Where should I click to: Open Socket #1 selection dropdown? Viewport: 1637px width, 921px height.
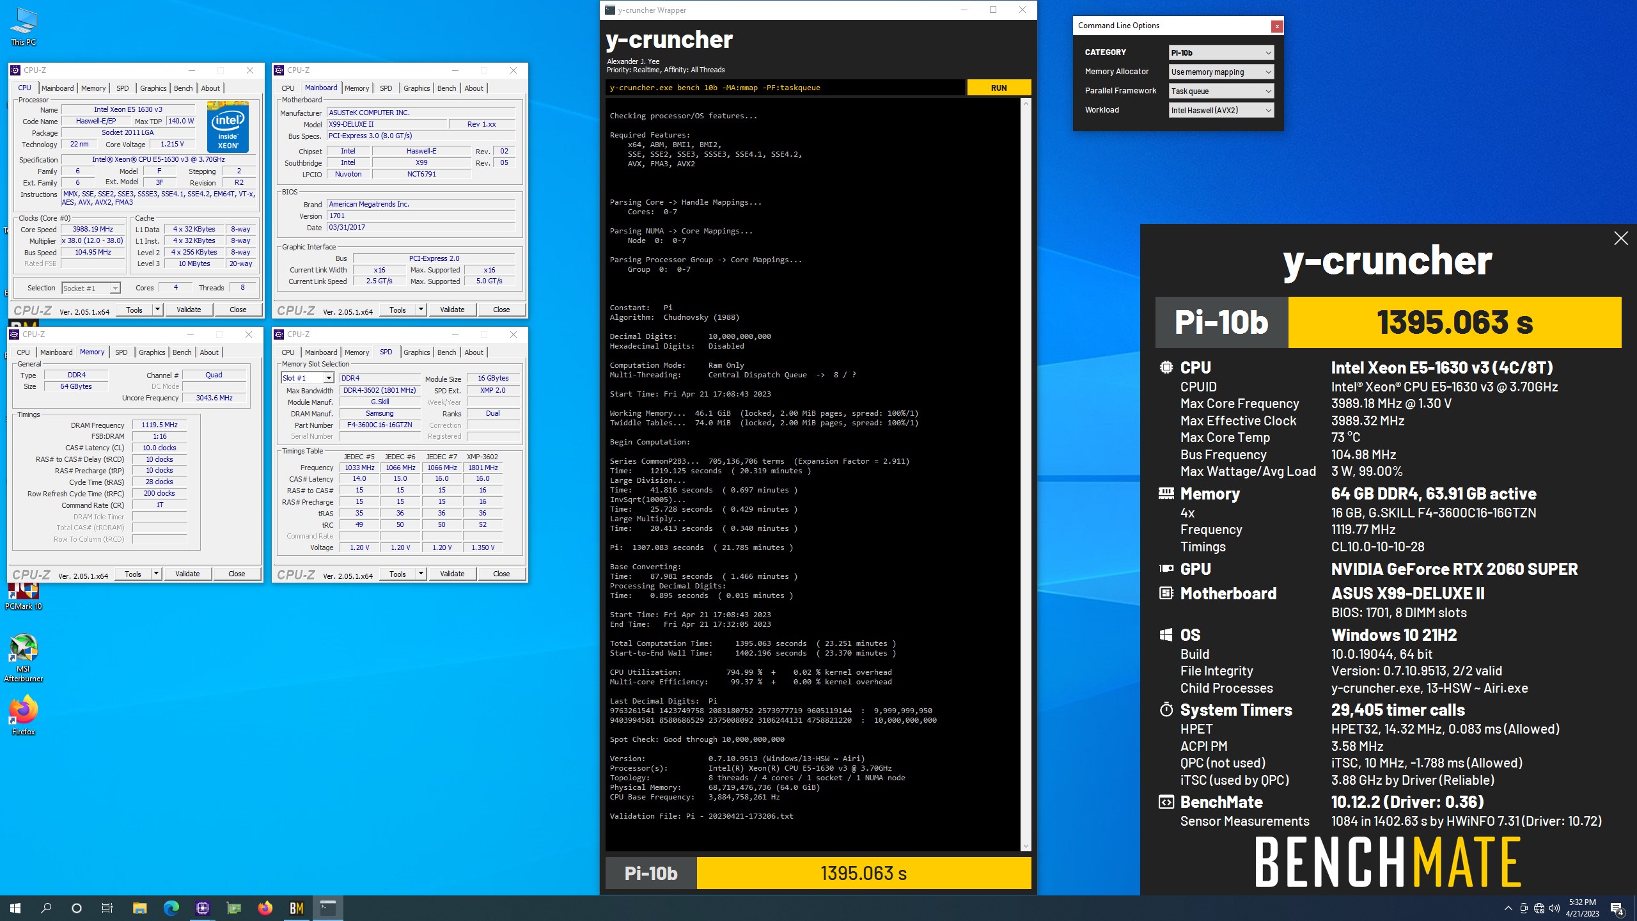[91, 288]
